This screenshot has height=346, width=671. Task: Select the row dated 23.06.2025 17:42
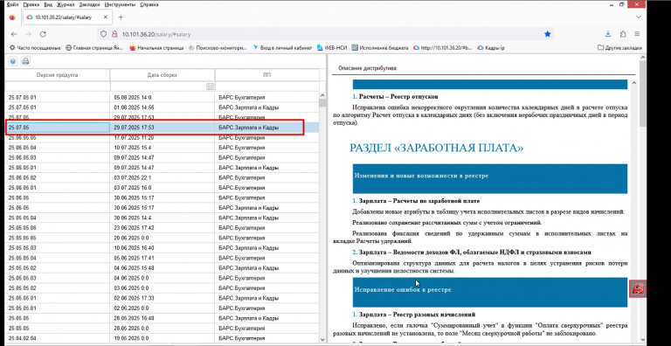163,228
